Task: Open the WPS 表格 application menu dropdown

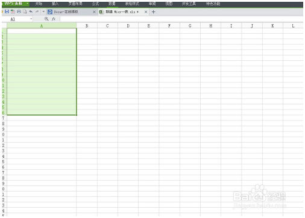Action: [x=27, y=4]
